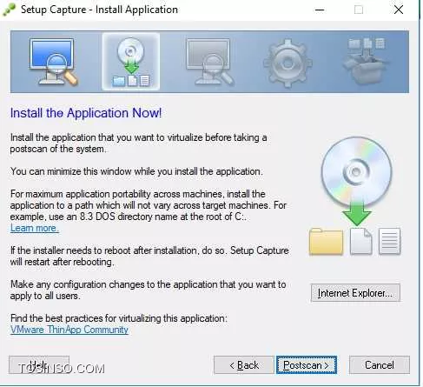Click the blank document page icon

(360, 241)
